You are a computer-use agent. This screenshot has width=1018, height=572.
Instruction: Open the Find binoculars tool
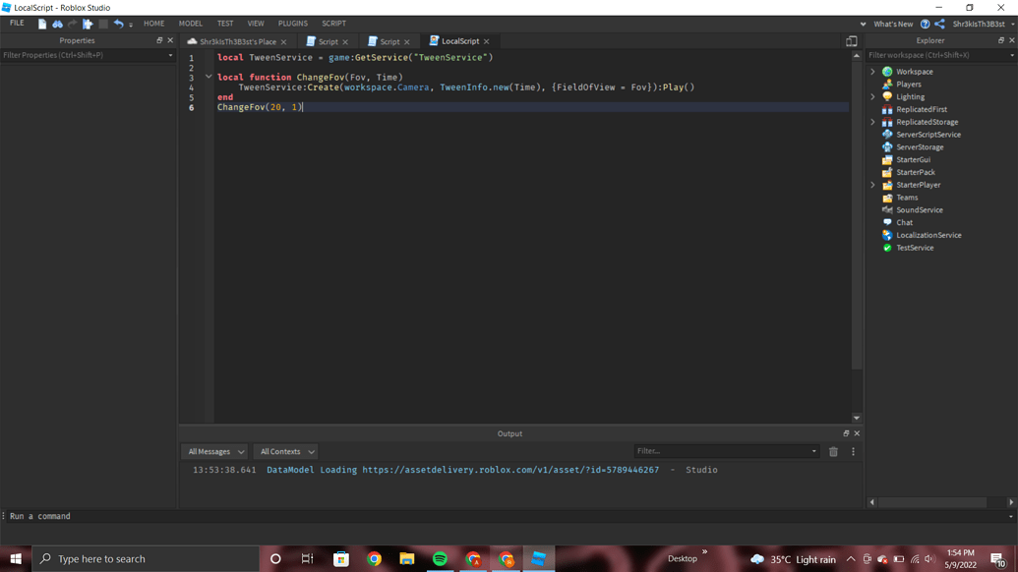pos(57,24)
